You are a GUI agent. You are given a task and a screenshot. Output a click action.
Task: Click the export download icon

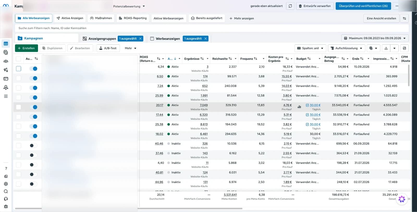click(x=386, y=48)
